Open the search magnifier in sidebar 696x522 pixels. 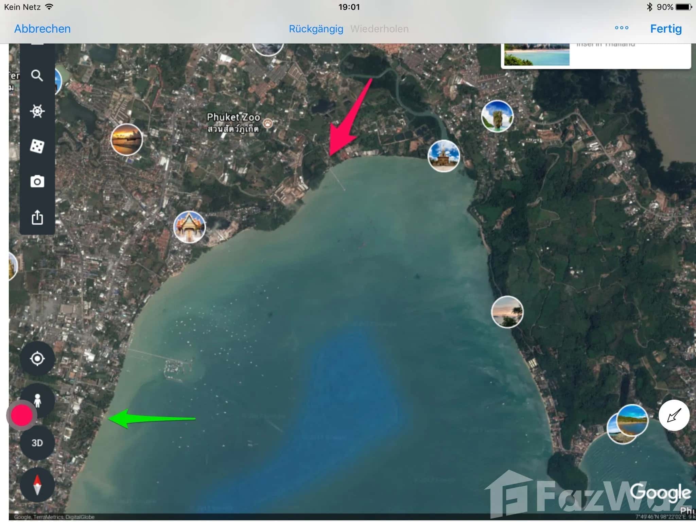[x=37, y=75]
